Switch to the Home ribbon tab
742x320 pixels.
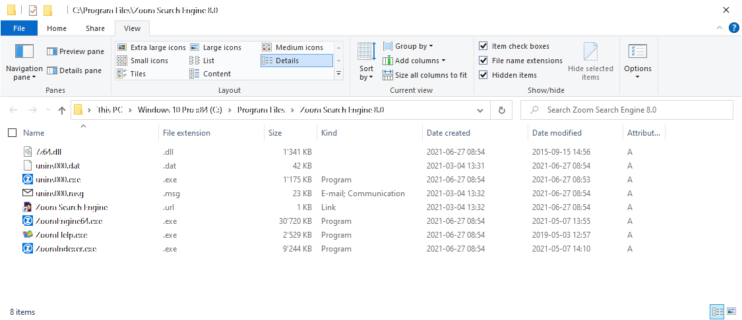56,28
